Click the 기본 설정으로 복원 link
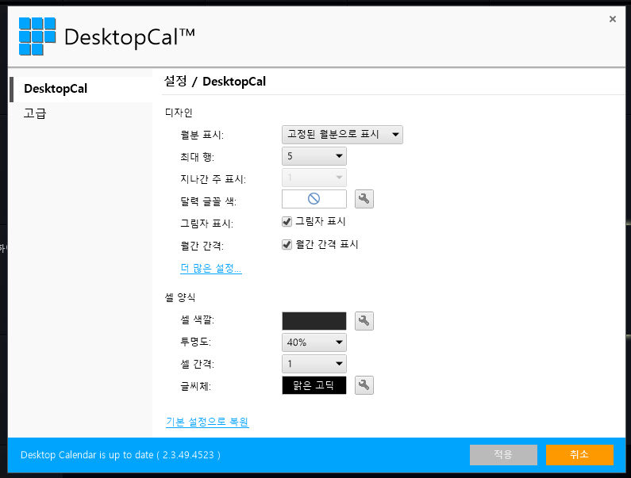Screen dimensions: 631x478 pyautogui.click(x=207, y=422)
